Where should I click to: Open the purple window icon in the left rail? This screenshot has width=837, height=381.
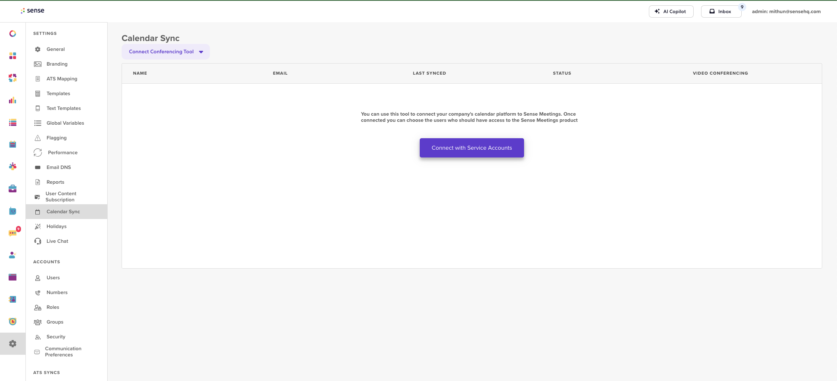(13, 277)
